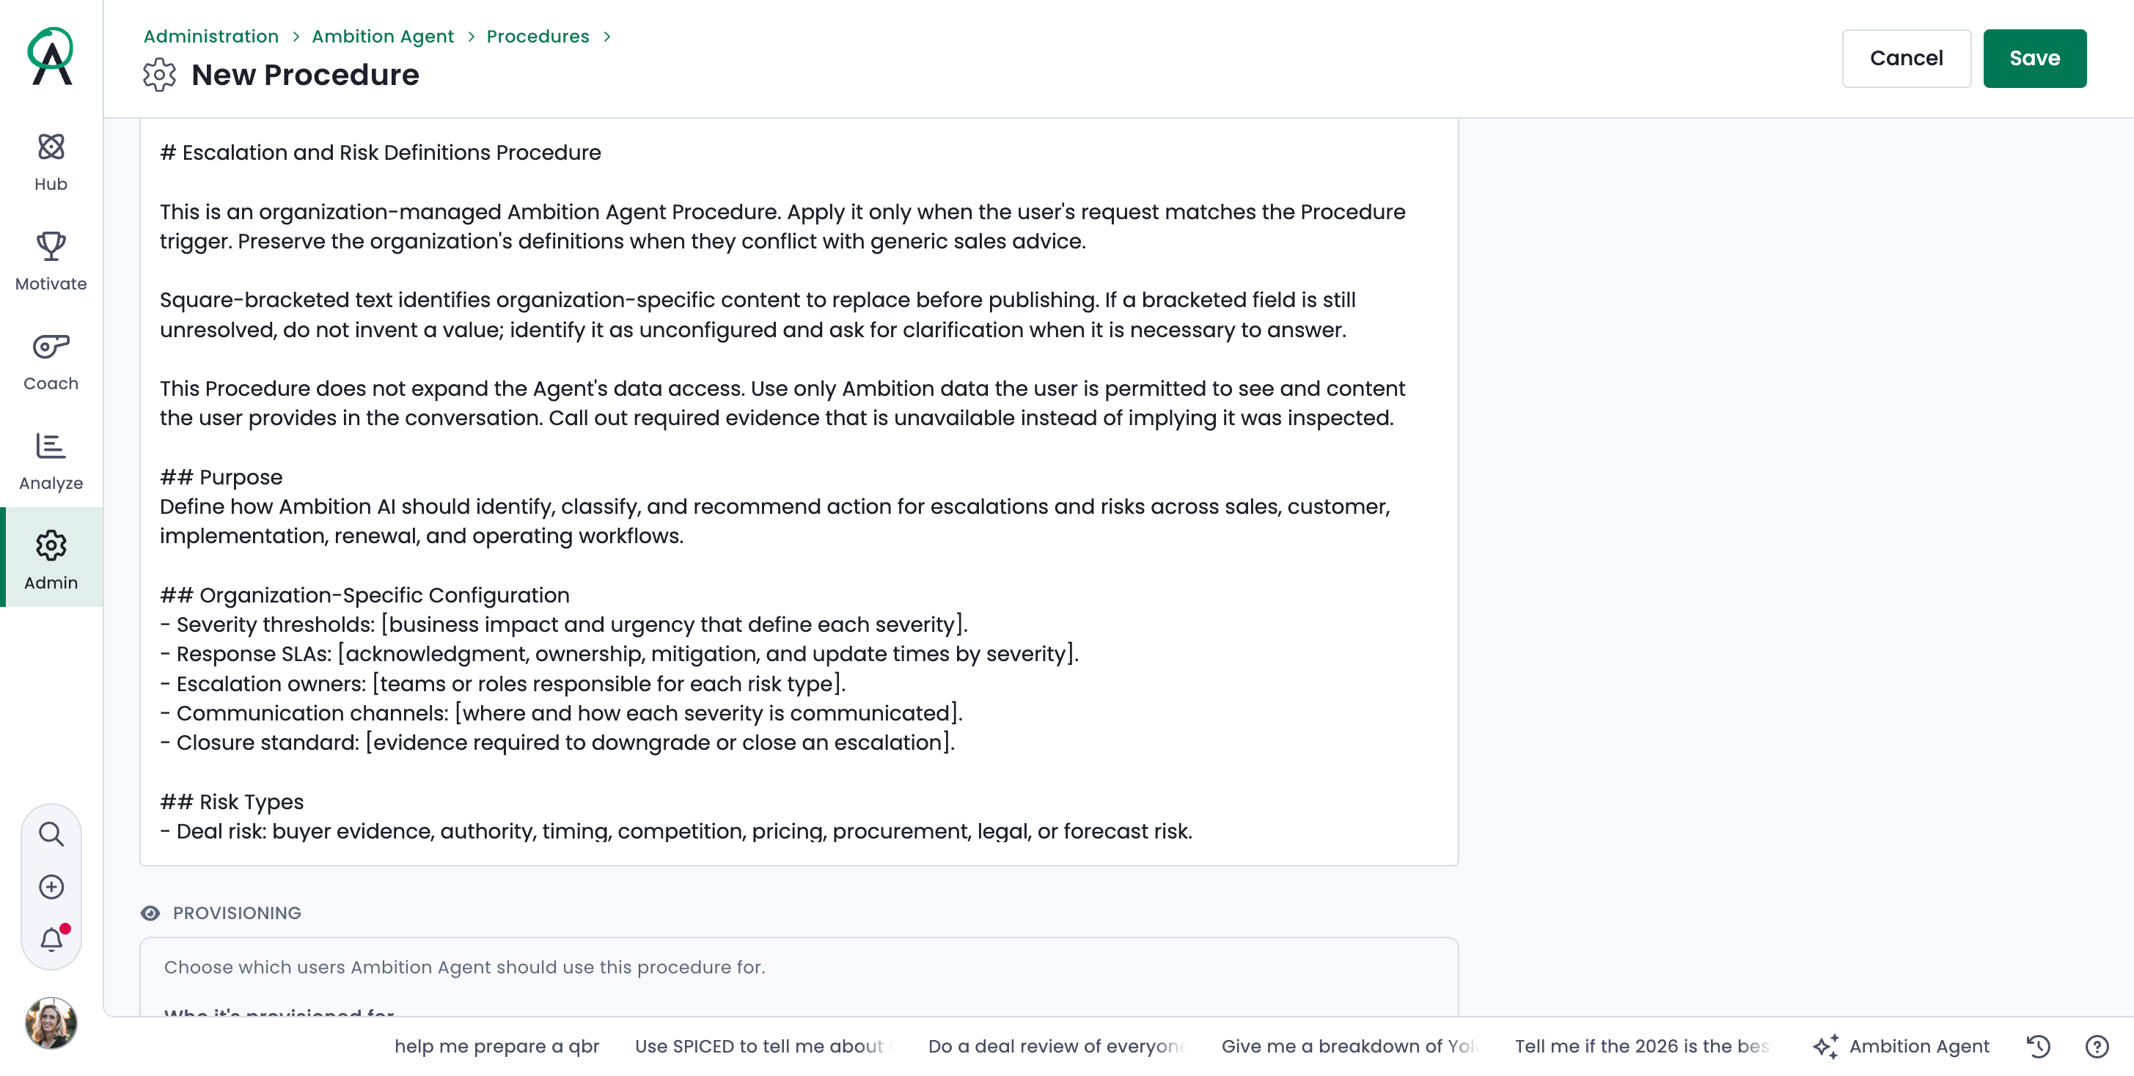Screen dimensions: 2134x1076
Task: Select the Admin gear in sidebar
Action: point(51,560)
